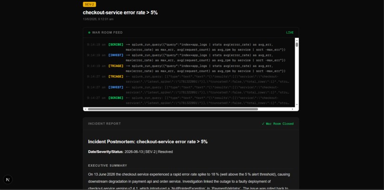Click the green dot beside WAR ROOM FEED
This screenshot has height=190, width=384.
coord(89,32)
